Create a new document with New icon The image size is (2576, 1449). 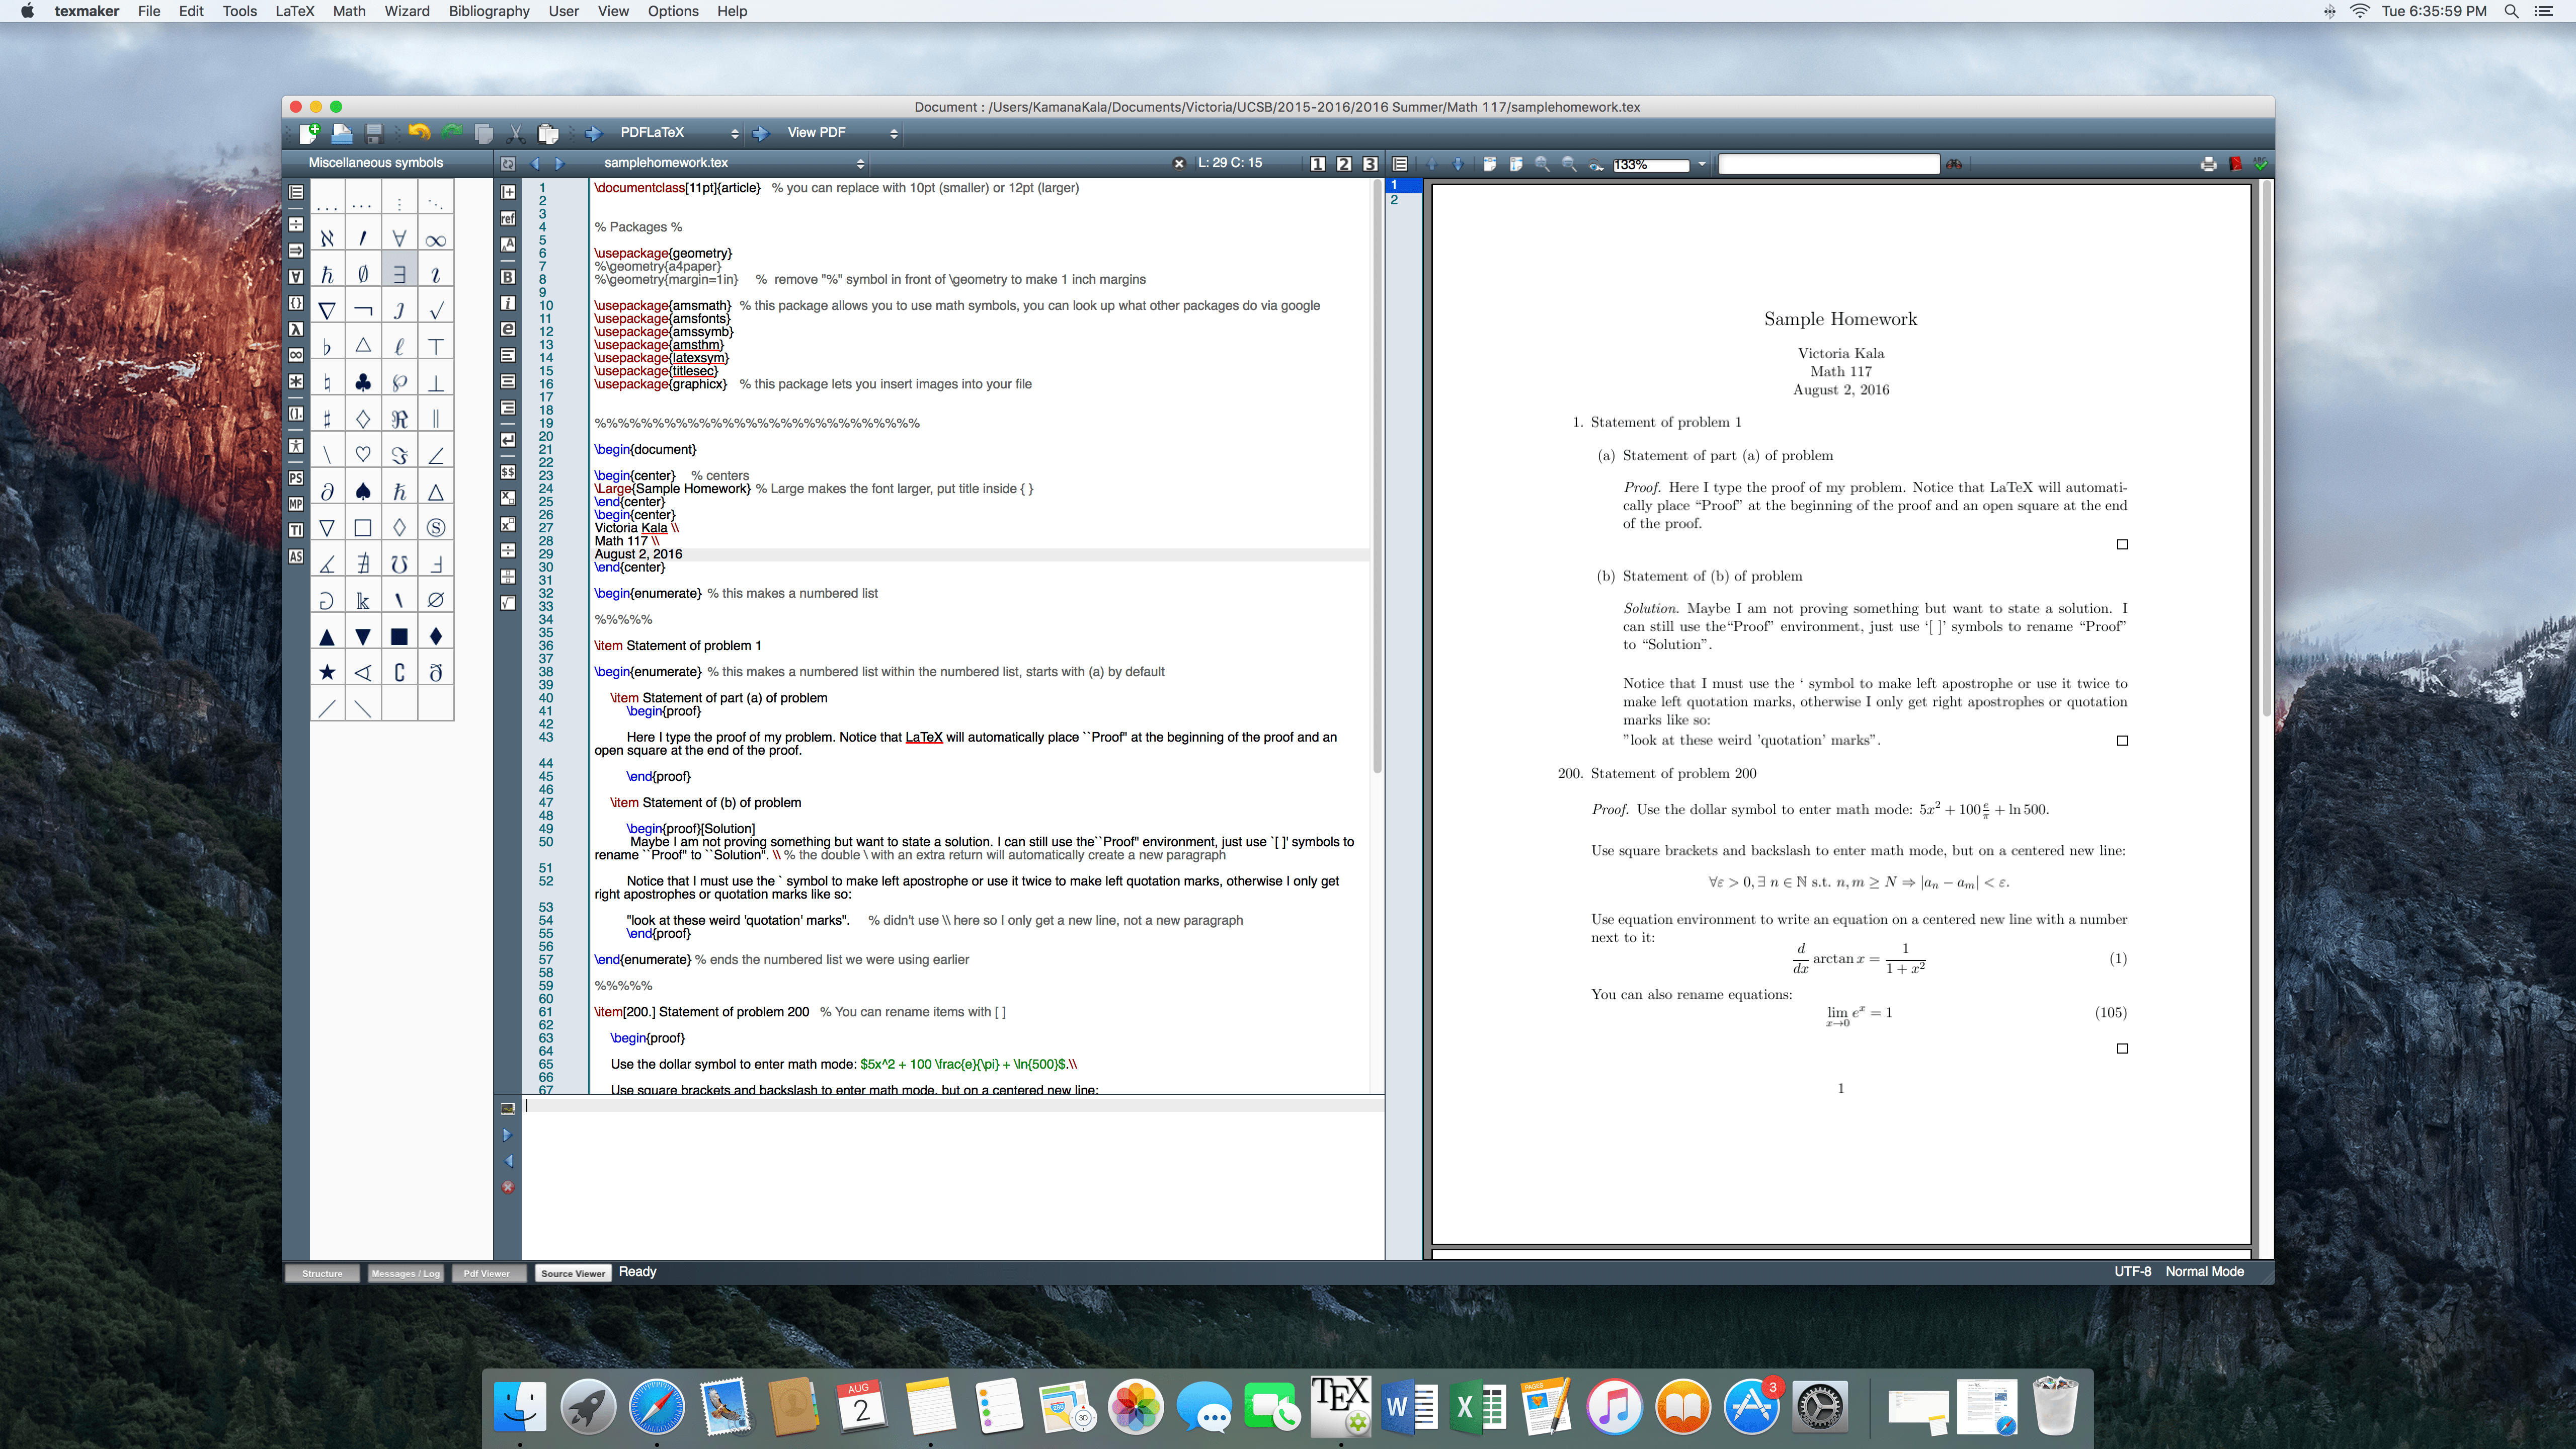pos(309,133)
